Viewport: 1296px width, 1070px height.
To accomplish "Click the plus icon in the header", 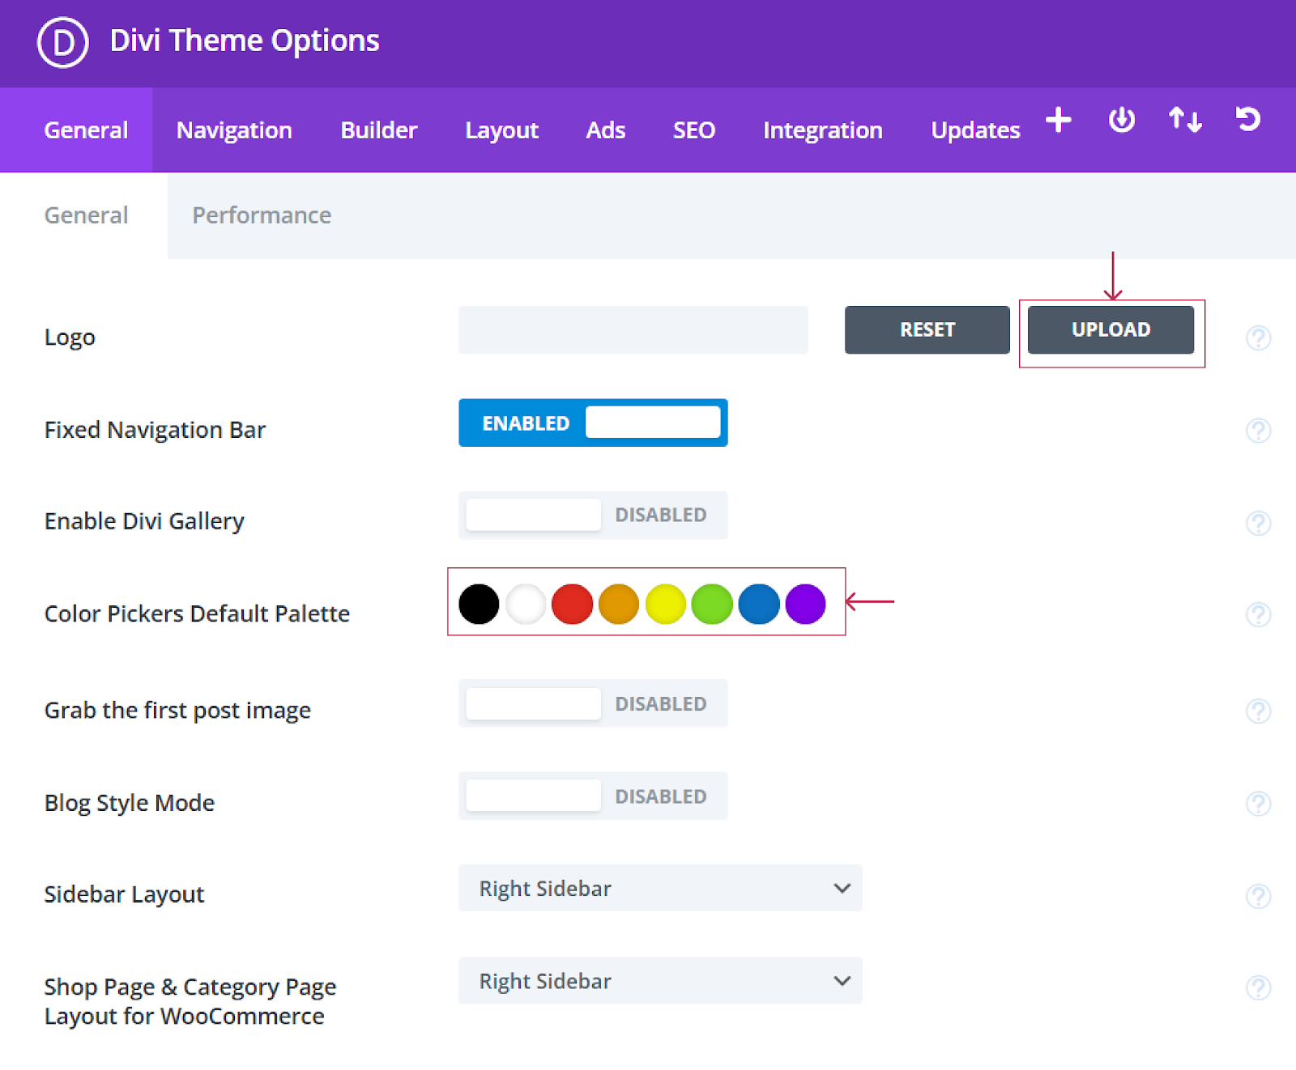I will pyautogui.click(x=1058, y=120).
